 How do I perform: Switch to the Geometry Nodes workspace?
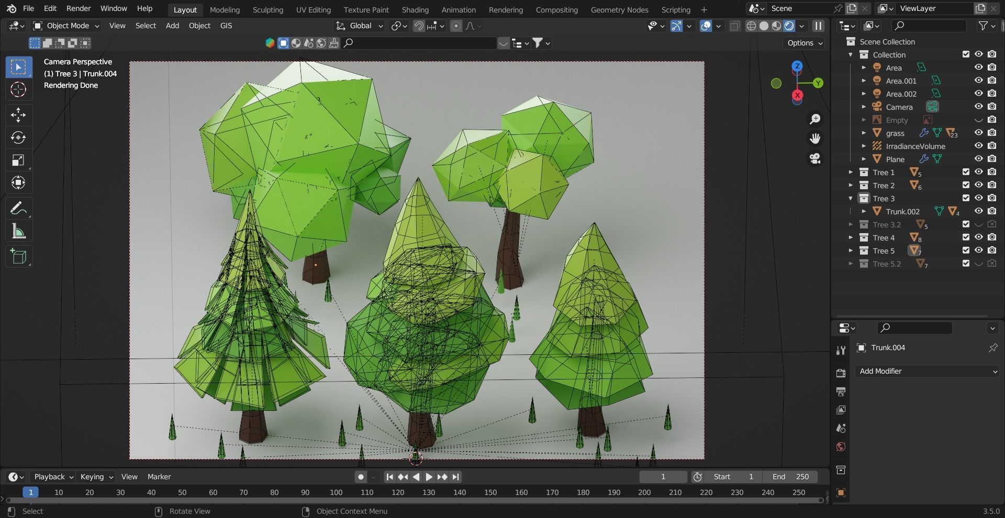(x=619, y=9)
